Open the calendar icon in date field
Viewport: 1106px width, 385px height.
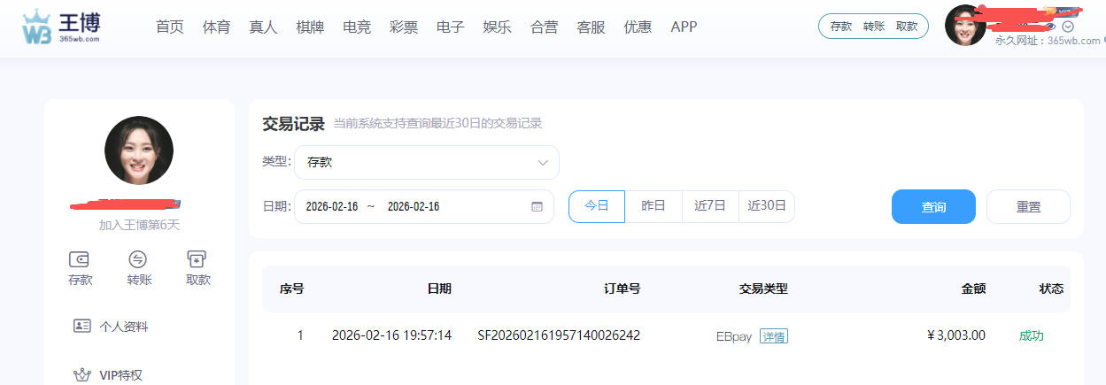pyautogui.click(x=537, y=206)
